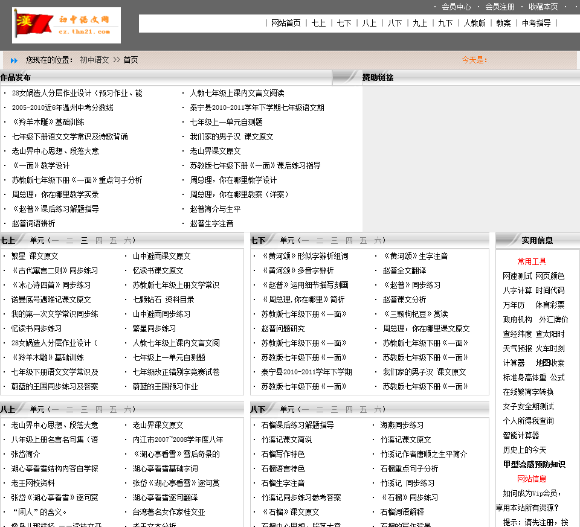Open 周总理，你在哪里教学实录 article
The height and width of the screenshot is (527, 580).
pos(55,194)
